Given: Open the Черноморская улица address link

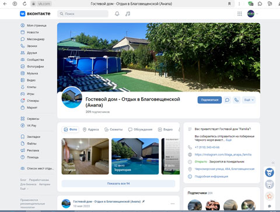Looking at the screenshot, I should [225, 169].
